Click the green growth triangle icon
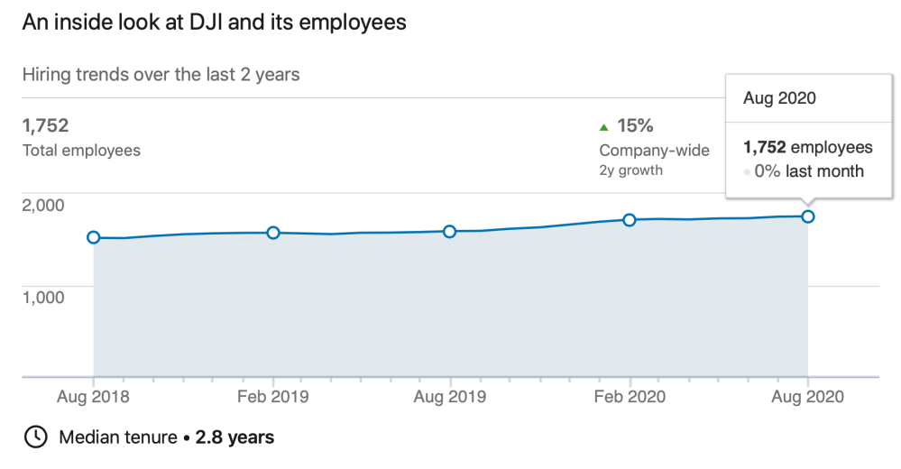 click(x=604, y=127)
